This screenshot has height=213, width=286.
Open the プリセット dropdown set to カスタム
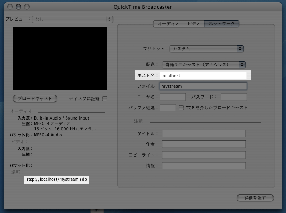(207, 49)
